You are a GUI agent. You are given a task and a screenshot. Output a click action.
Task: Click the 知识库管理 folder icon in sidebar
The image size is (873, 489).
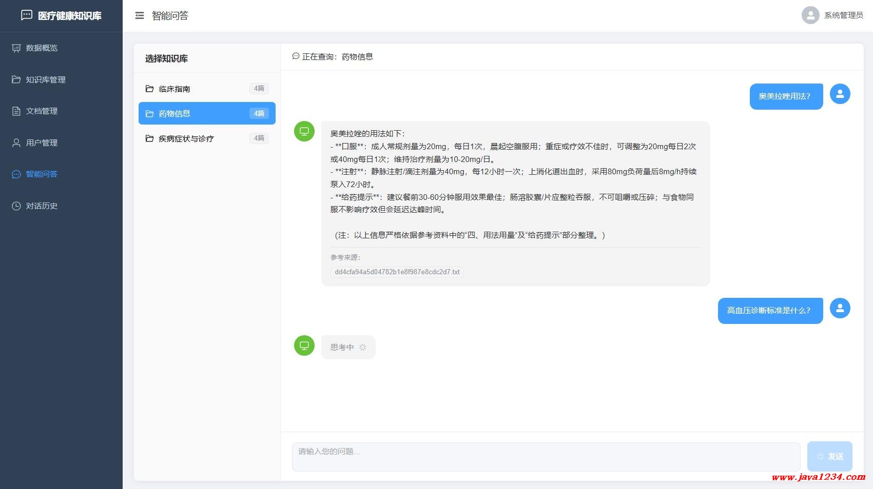[x=16, y=79]
